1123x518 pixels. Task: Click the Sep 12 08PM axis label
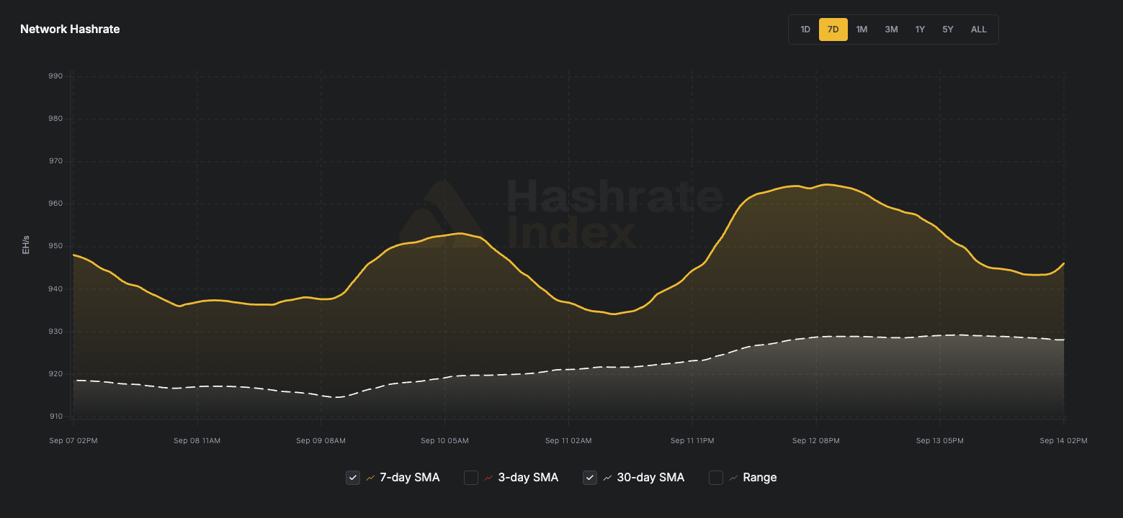816,441
